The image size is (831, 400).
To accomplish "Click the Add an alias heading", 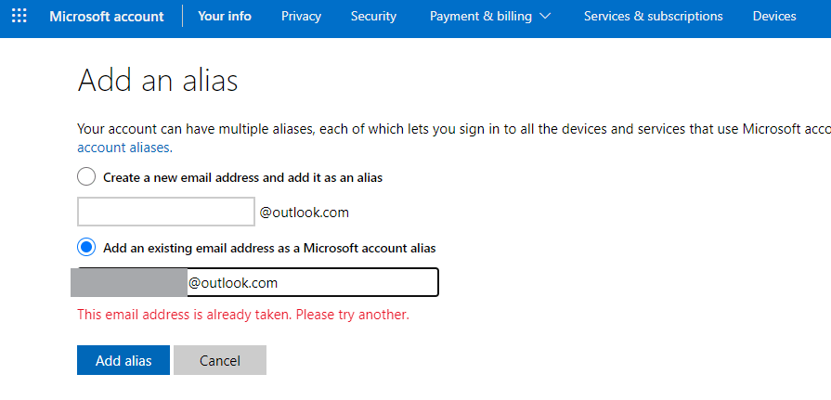I will 158,81.
